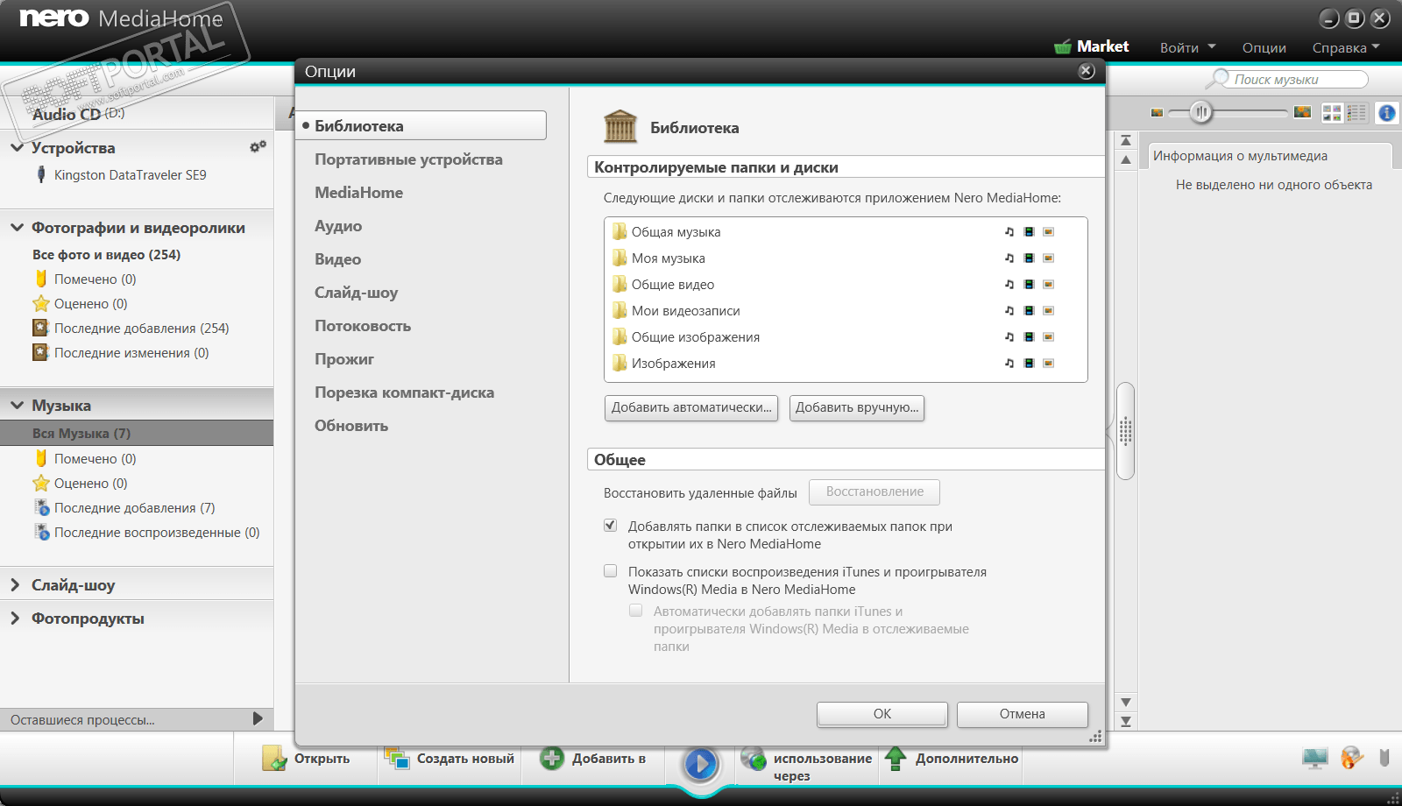Open the Справка dropdown menu
Image resolution: width=1402 pixels, height=806 pixels.
pyautogui.click(x=1346, y=47)
